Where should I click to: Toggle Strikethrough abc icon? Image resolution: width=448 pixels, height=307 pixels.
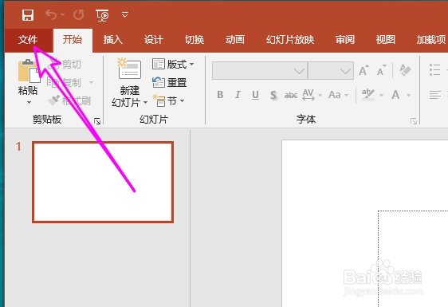click(x=291, y=95)
